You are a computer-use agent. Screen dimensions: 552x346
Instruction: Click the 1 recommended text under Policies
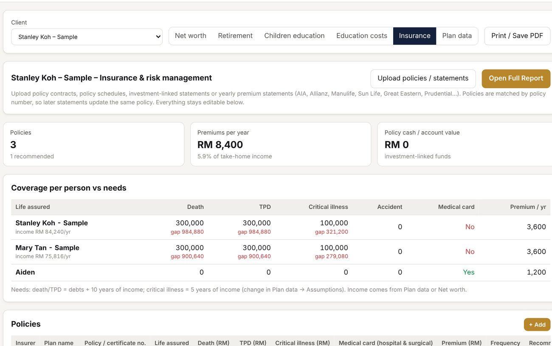coord(32,157)
